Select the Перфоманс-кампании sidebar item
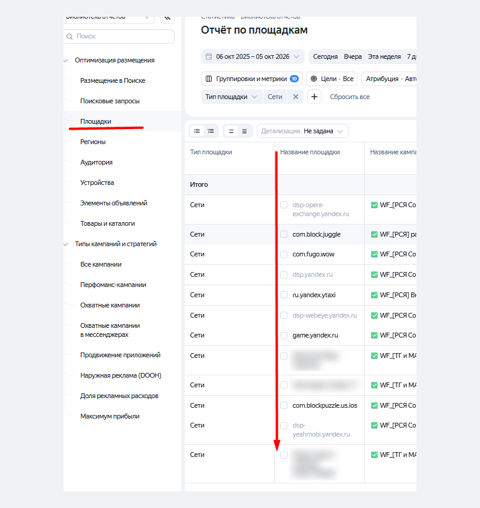Viewport: 480px width, 508px height. [113, 285]
